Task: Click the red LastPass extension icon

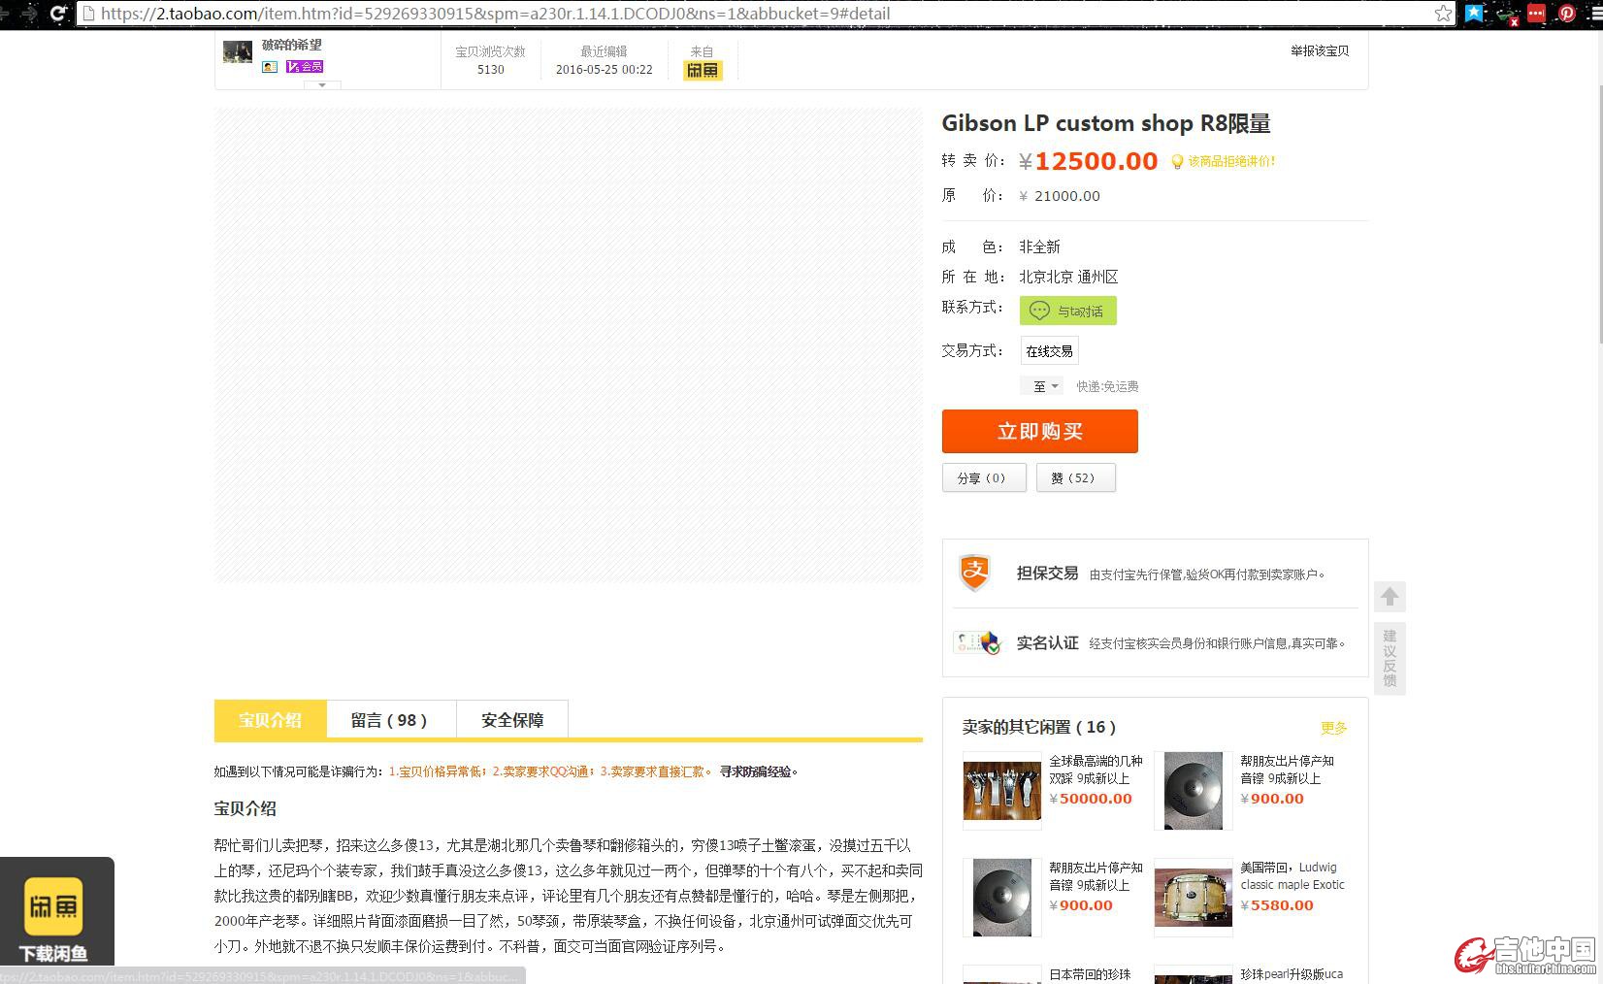Action: pos(1536,14)
